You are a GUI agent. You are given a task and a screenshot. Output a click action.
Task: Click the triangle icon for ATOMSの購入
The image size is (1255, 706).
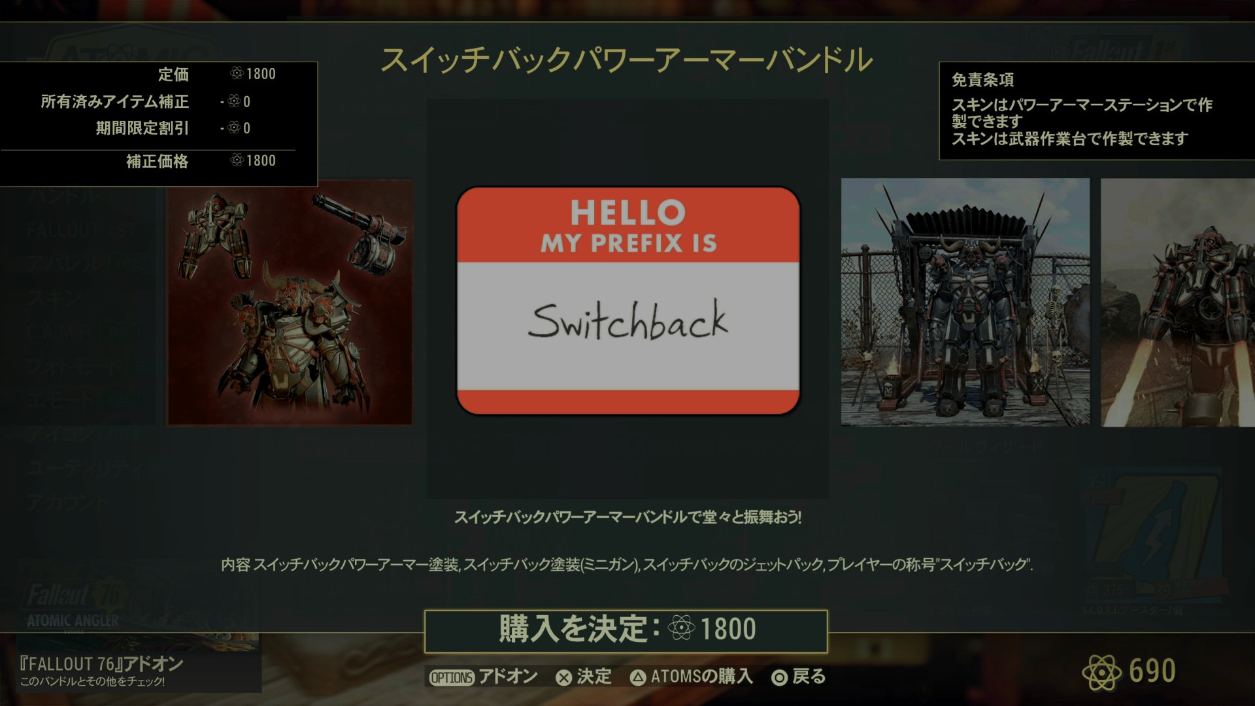click(637, 678)
